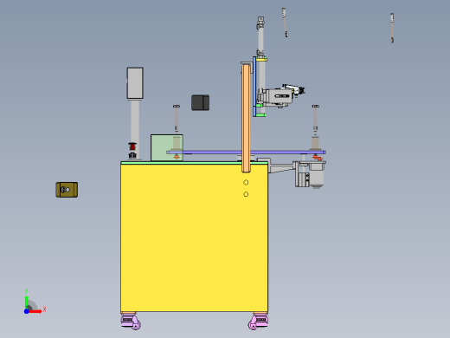Select the gray camera gripper assembly
This screenshot has width=450, height=338.
click(x=280, y=96)
